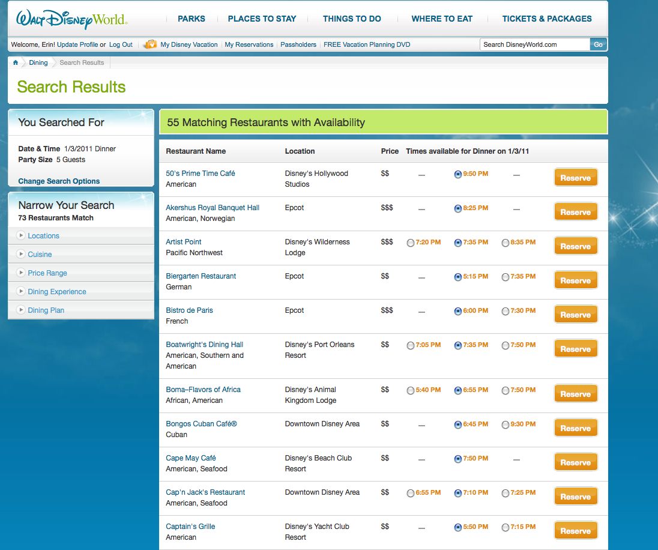Click the home icon in breadcrumb
This screenshot has width=658, height=550.
(x=16, y=62)
